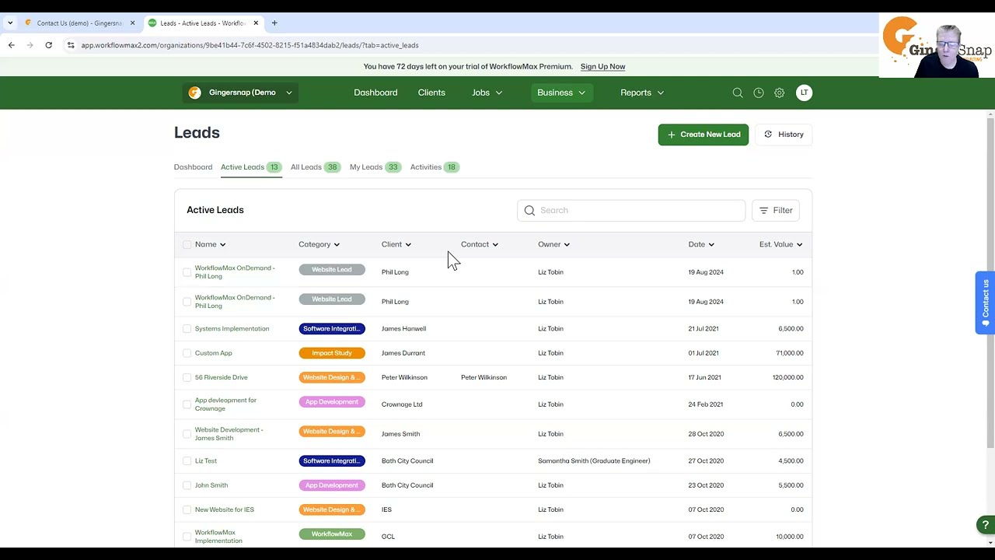The image size is (995, 560).
Task: Expand the Business menu
Action: click(561, 93)
